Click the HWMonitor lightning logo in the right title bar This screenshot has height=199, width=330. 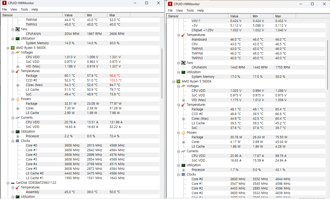point(170,4)
